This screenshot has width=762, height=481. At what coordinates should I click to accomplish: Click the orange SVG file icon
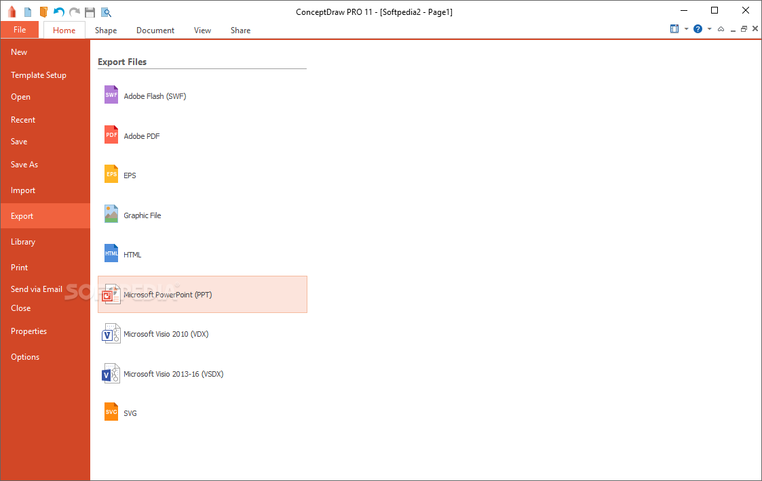click(x=111, y=412)
